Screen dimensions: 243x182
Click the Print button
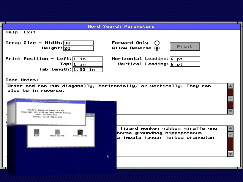click(185, 47)
